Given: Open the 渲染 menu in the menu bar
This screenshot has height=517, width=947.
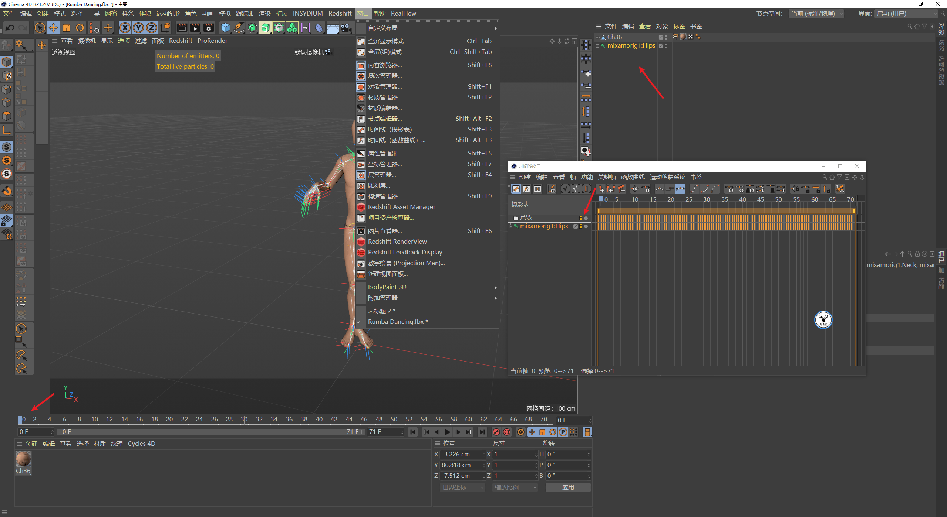Looking at the screenshot, I should click(x=264, y=13).
